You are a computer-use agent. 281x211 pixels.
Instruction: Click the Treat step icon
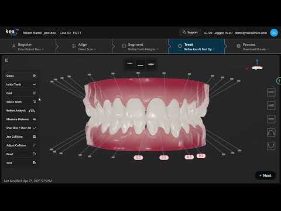[180, 46]
